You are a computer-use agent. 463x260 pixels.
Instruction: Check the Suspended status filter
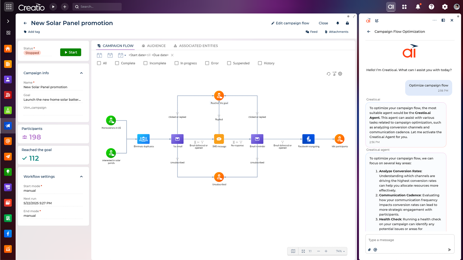[229, 63]
